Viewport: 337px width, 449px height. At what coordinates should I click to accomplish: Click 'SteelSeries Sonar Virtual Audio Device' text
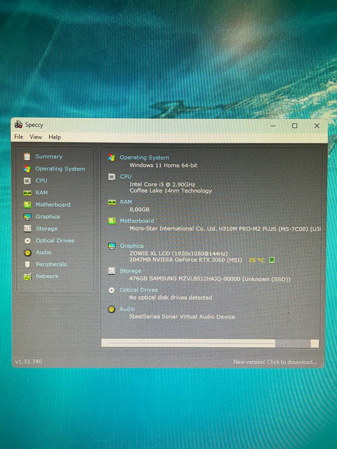click(x=182, y=316)
